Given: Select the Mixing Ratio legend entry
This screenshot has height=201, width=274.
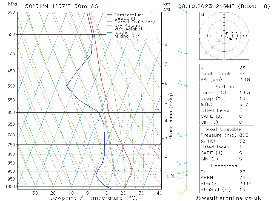Looking at the screenshot, I should point(125,36).
